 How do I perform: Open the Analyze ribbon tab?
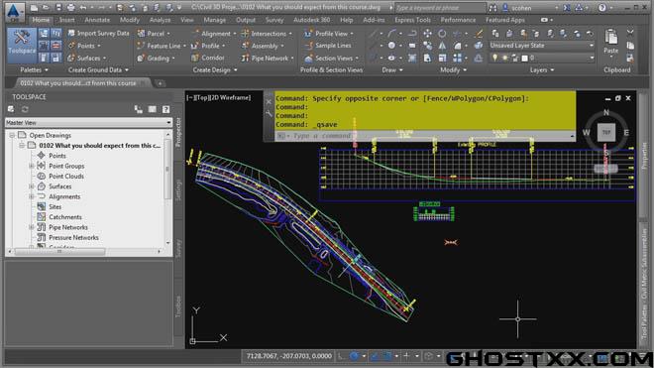(x=160, y=20)
